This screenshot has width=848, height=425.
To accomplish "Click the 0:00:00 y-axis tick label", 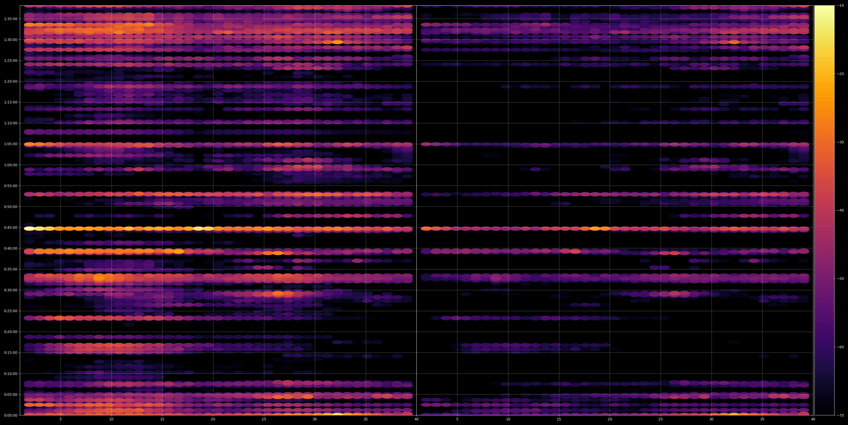I will coord(10,415).
